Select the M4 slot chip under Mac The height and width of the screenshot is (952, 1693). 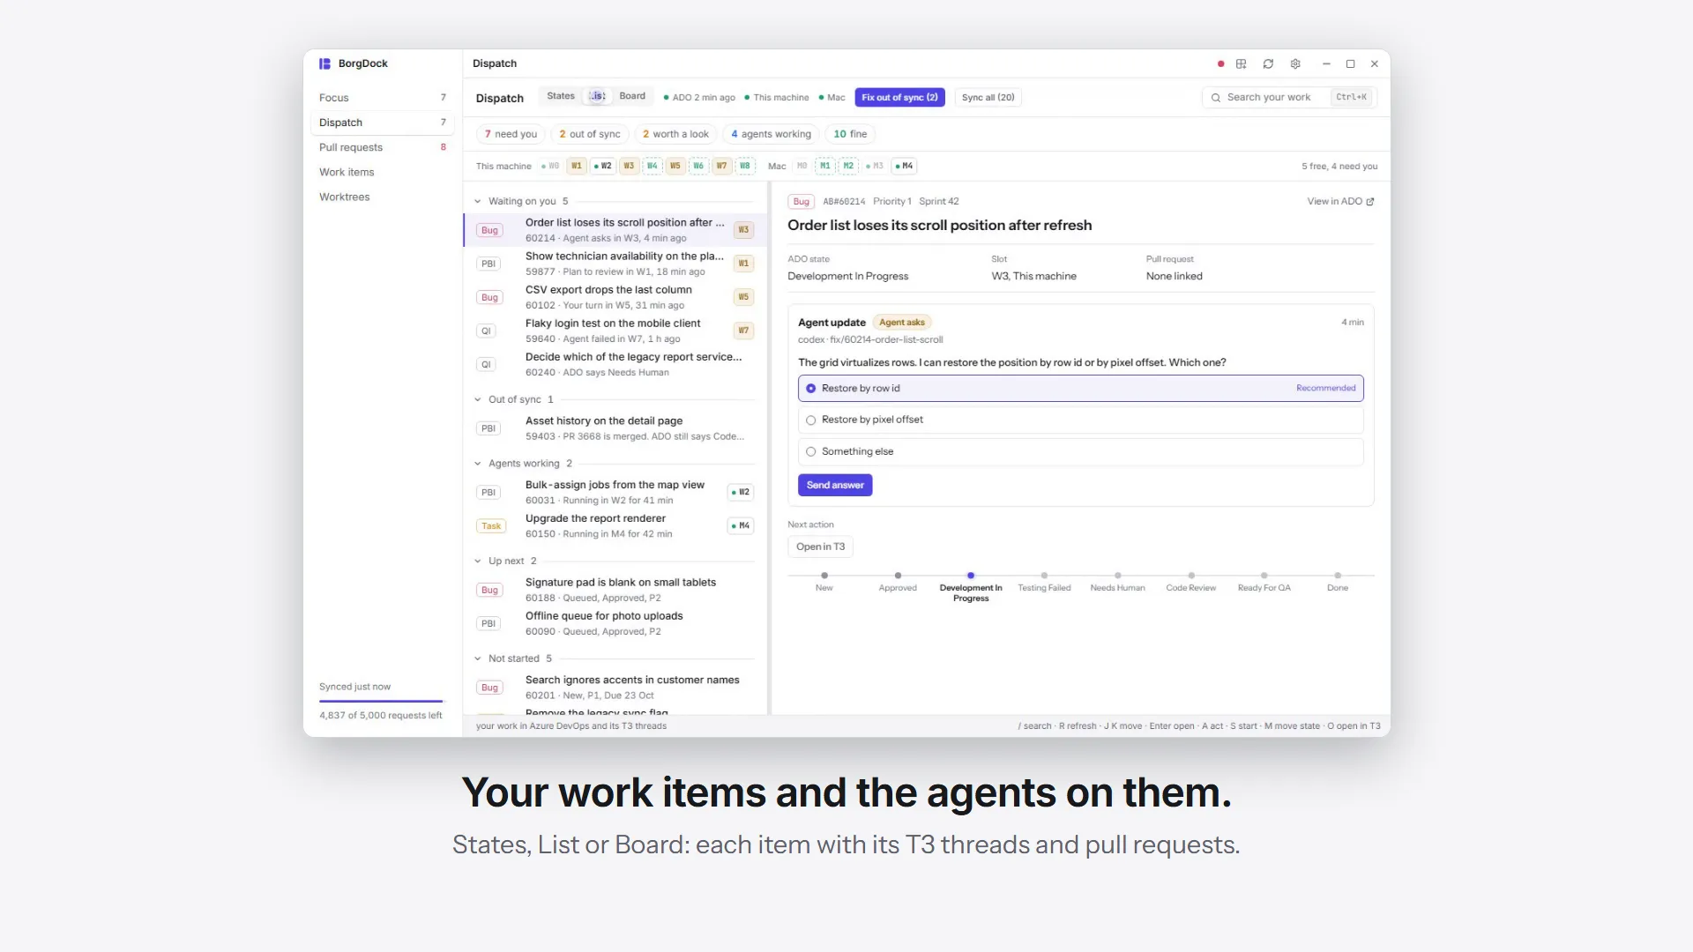(905, 166)
